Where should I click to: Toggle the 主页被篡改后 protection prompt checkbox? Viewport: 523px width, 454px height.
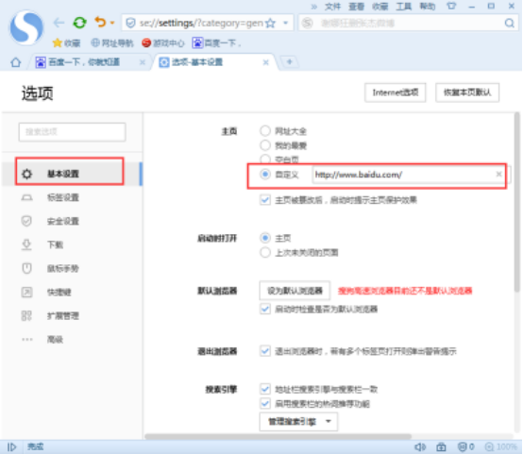pos(265,200)
